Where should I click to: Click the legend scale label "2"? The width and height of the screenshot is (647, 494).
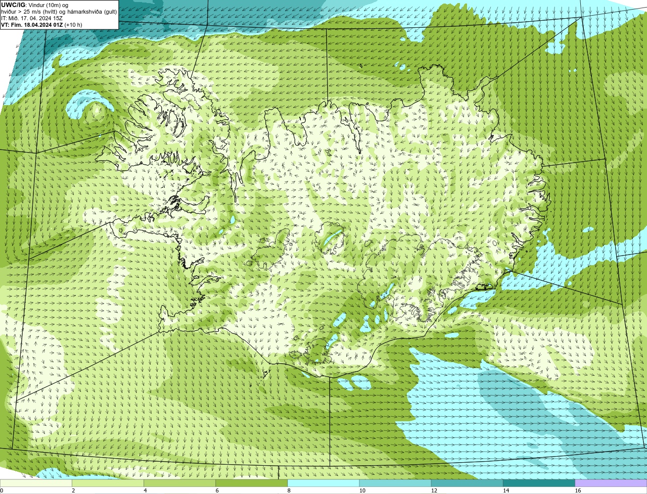[x=73, y=490]
